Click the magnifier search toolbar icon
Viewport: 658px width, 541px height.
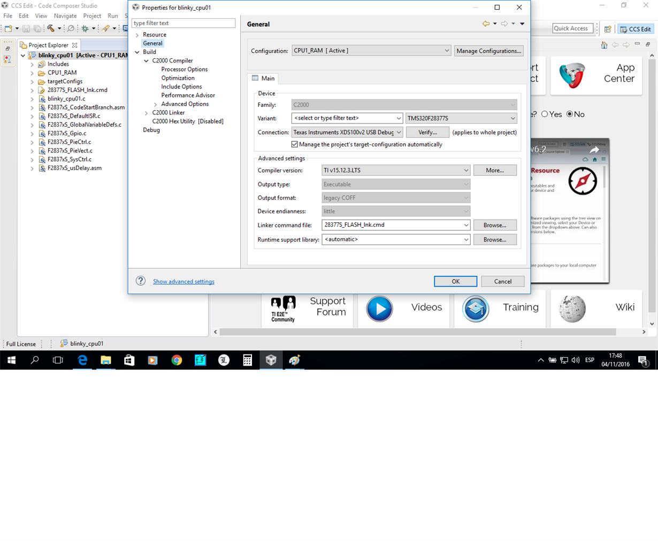coord(71,28)
